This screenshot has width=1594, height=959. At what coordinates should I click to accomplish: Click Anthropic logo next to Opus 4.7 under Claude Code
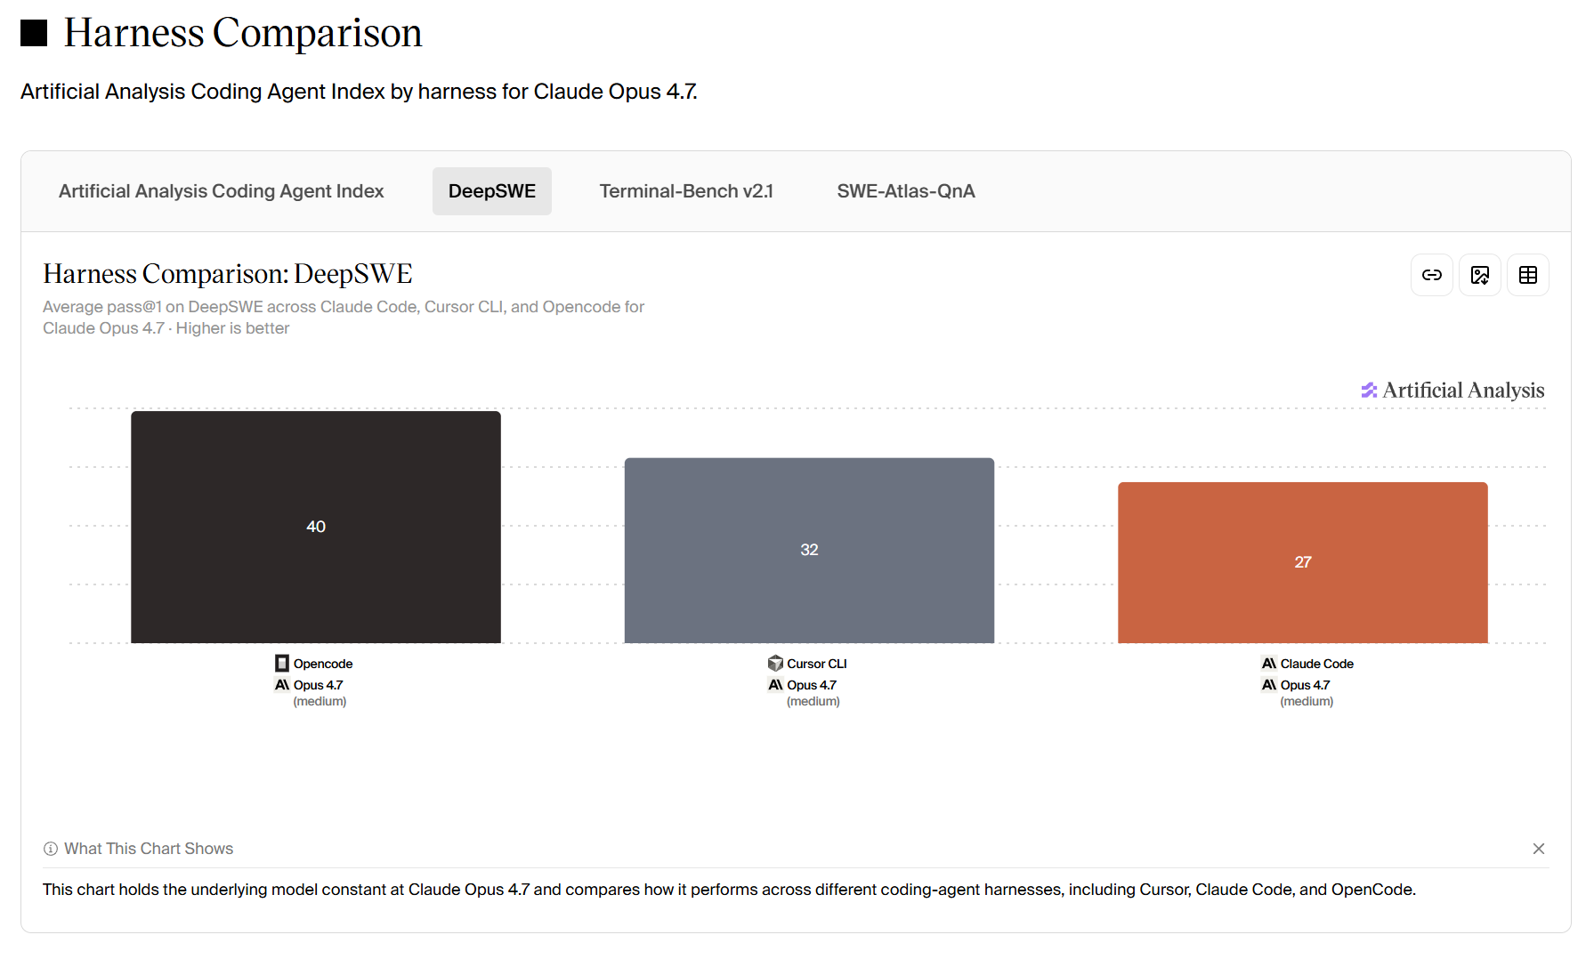tap(1269, 685)
